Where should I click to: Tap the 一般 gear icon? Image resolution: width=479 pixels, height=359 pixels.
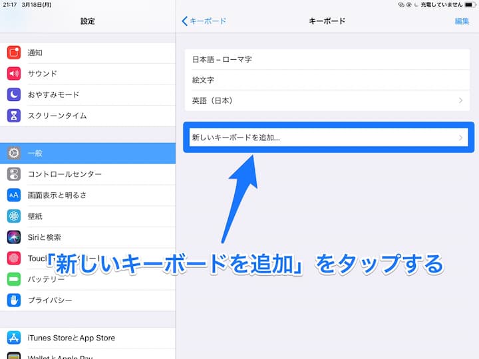(x=14, y=153)
